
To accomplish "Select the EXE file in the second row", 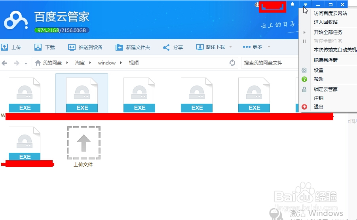I will (x=25, y=144).
